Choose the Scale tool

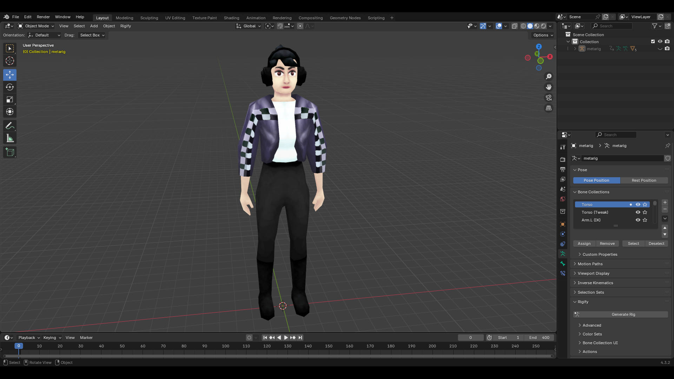click(x=10, y=100)
